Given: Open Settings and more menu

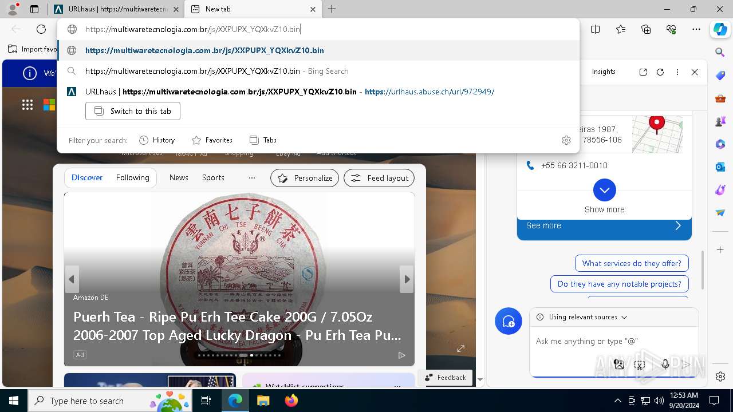Looking at the screenshot, I should pos(696,29).
